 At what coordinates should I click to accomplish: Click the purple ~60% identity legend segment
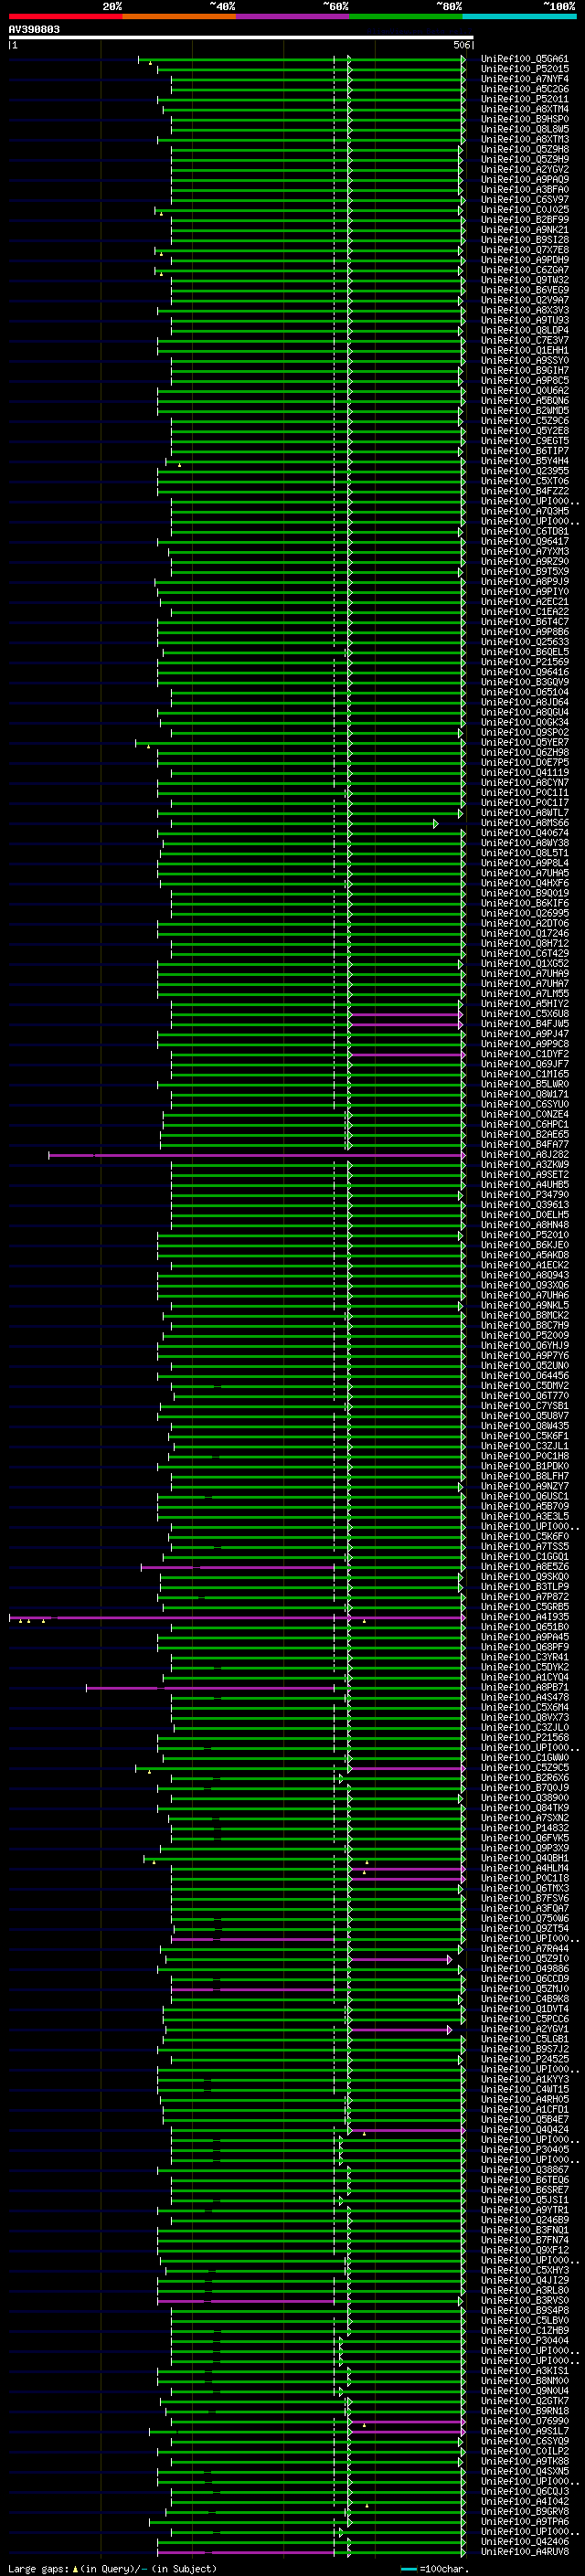[x=292, y=16]
